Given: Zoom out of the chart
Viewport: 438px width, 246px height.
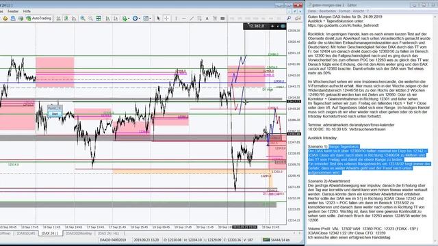Looking at the screenshot, I should tap(90, 18).
